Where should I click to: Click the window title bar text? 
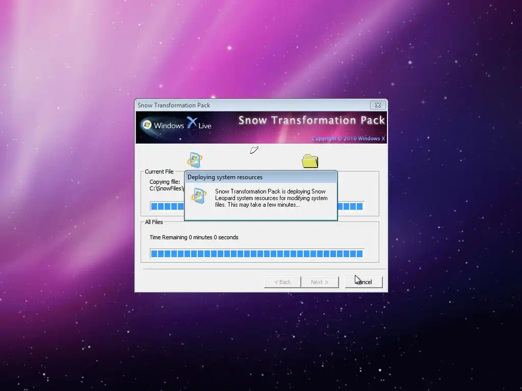coord(174,105)
